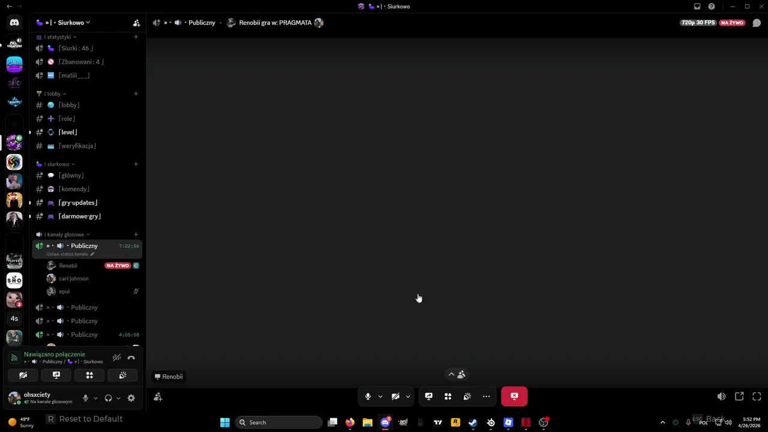Open Steam from the Windows taskbar

pos(473,422)
